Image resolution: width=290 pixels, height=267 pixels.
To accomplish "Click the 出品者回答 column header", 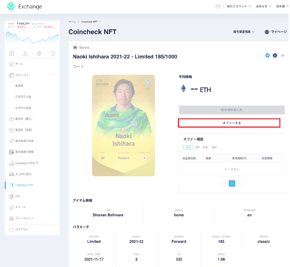I will (x=189, y=158).
